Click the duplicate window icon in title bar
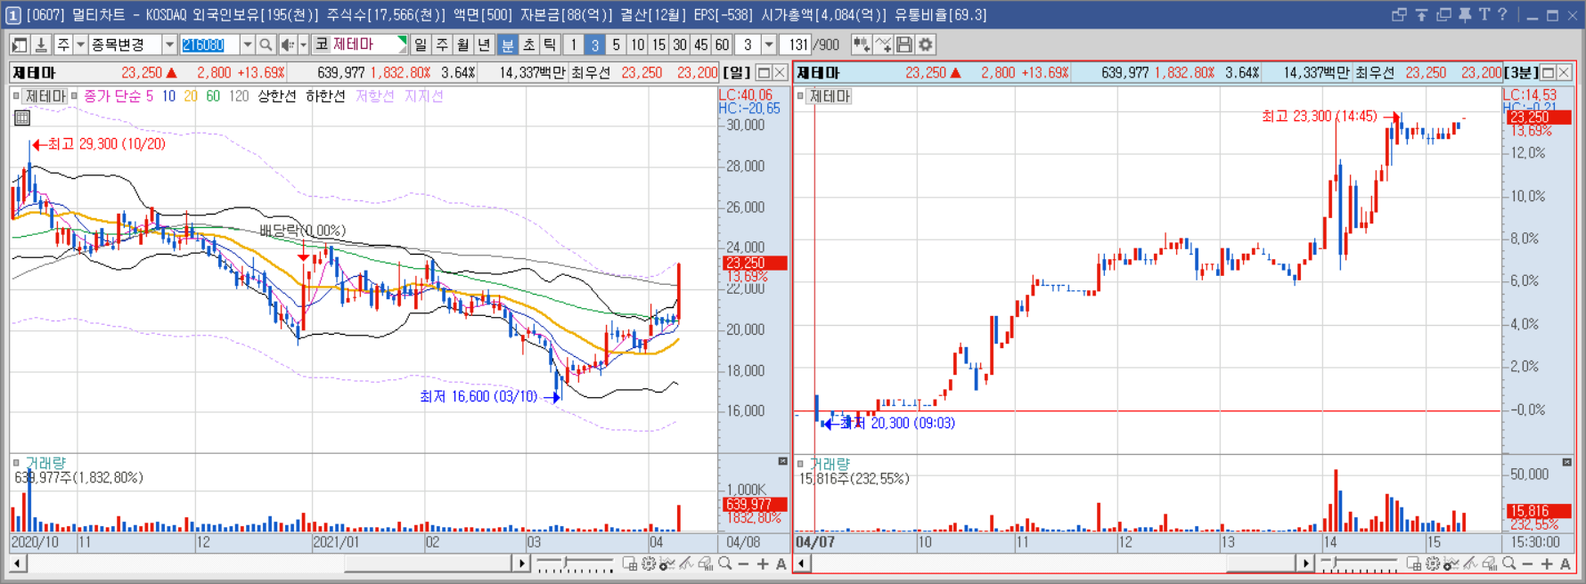The height and width of the screenshot is (584, 1586). click(x=1443, y=14)
